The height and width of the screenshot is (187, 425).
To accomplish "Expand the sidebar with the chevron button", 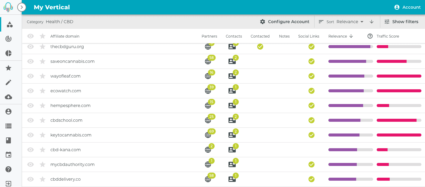I will point(22,7).
